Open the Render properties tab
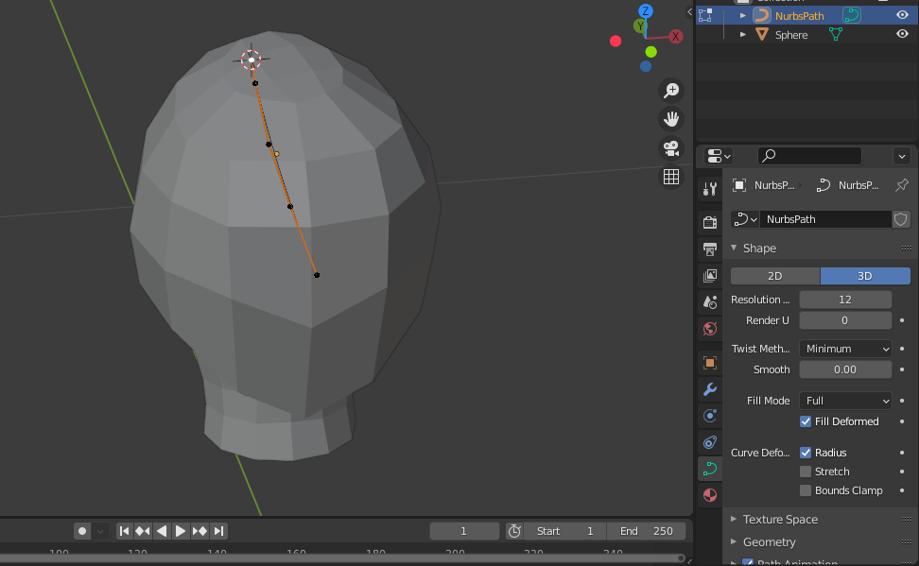This screenshot has height=566, width=919. point(710,222)
